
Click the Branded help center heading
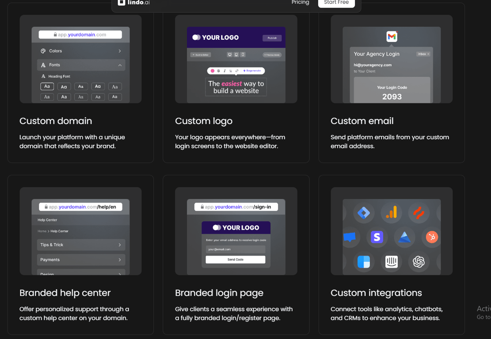click(x=65, y=293)
